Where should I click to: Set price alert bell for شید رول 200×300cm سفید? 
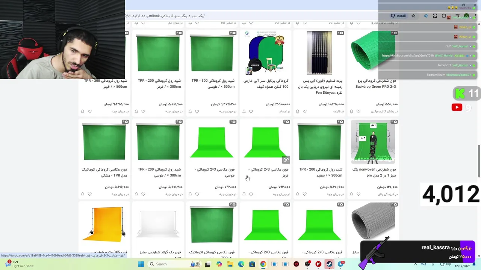click(x=298, y=194)
